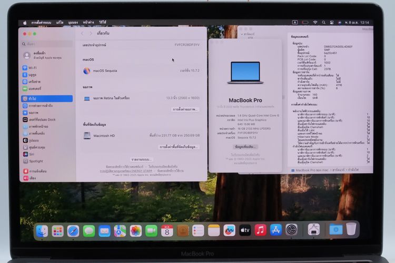Open Freeform from the Dock
The width and height of the screenshot is (395, 263).
[229, 230]
